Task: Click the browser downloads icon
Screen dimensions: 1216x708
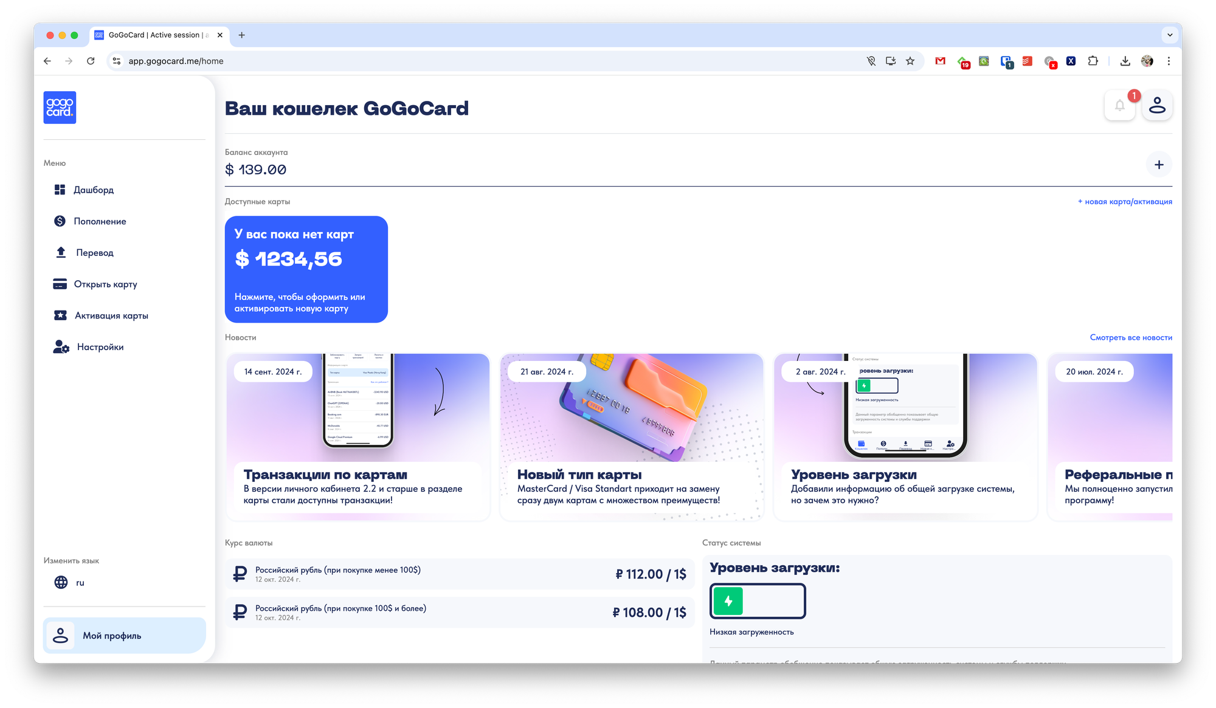Action: coord(1125,61)
